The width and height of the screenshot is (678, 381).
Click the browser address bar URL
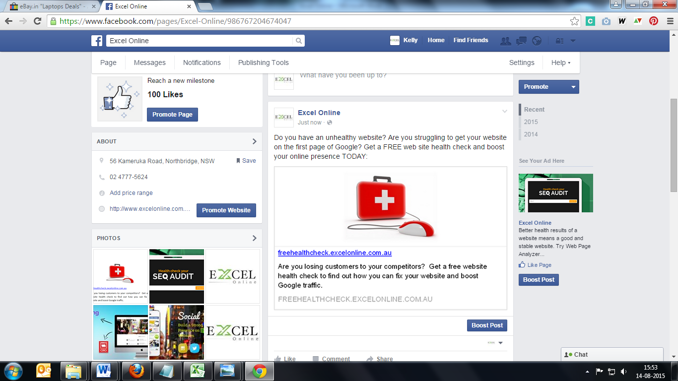tap(175, 21)
